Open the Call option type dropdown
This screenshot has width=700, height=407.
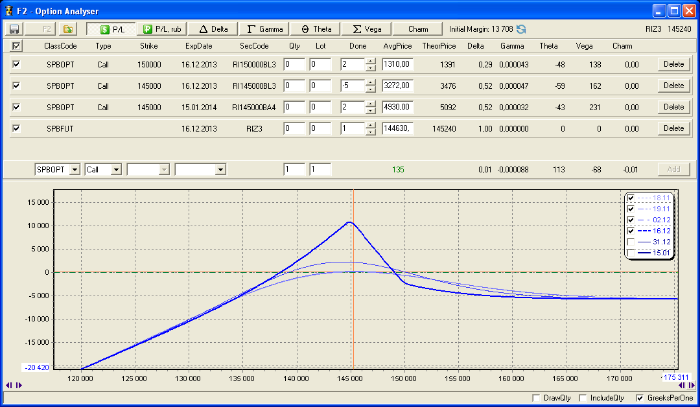116,169
